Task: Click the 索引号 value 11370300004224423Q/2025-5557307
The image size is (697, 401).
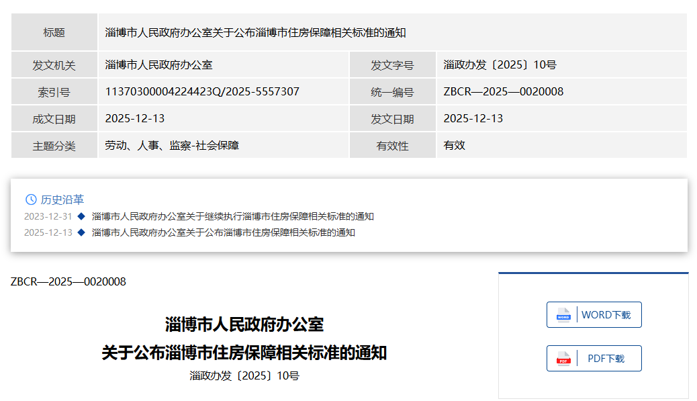Action: tap(202, 91)
